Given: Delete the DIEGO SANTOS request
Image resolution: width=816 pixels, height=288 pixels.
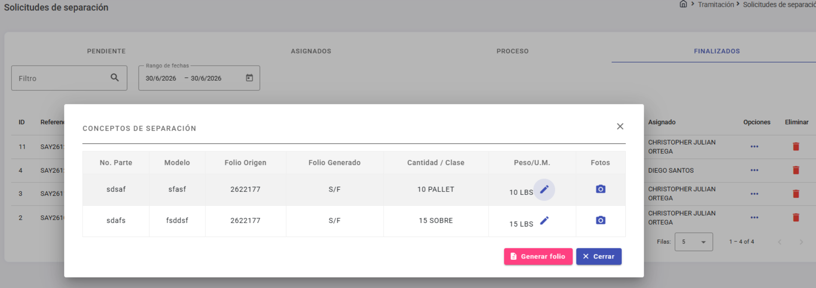Looking at the screenshot, I should (x=796, y=170).
